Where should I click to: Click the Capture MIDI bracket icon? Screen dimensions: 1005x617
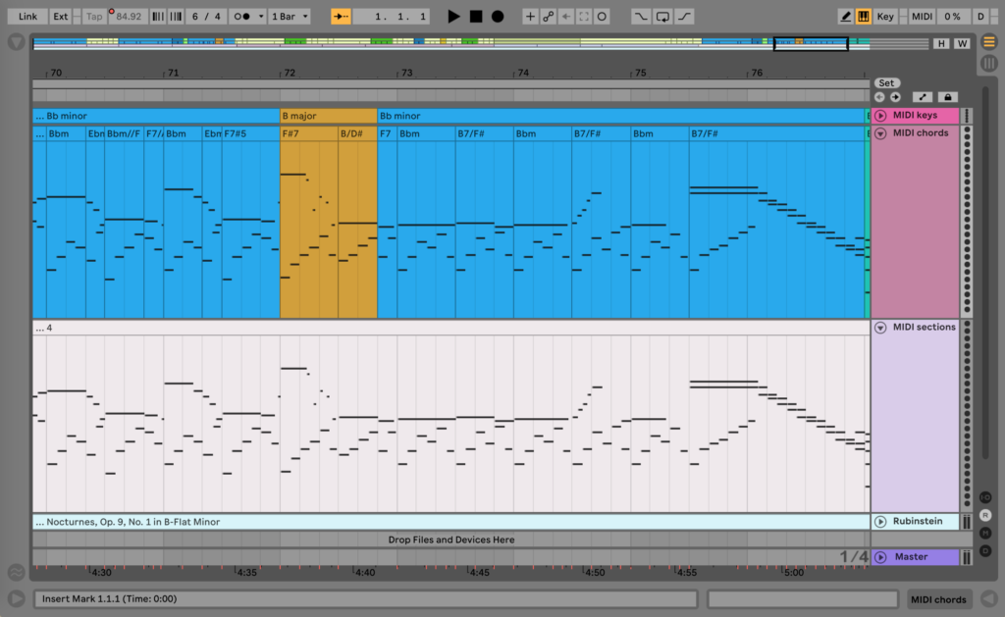[x=584, y=16]
